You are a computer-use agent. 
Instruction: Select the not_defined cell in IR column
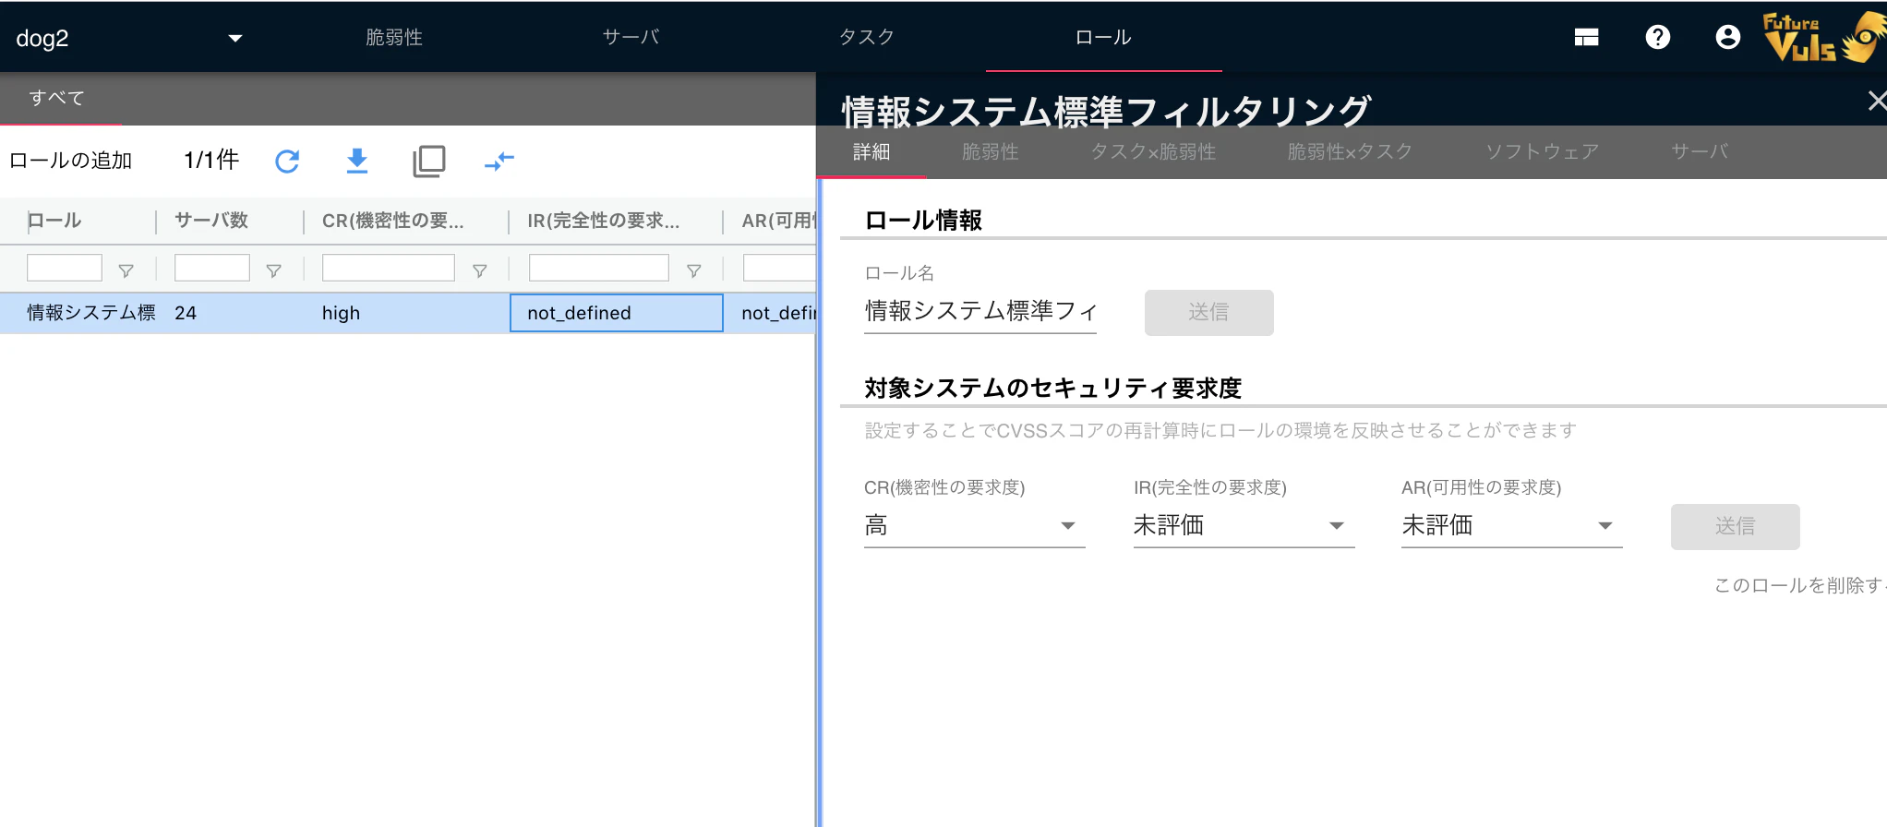pos(617,313)
